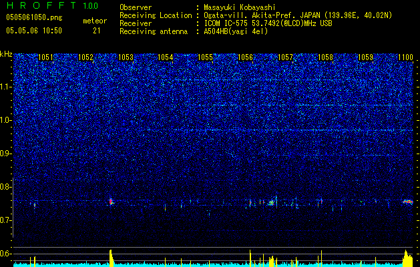Select the ICOM IC-575 53.7492 MHz receiver text
This screenshot has width=420, height=267.
[x=268, y=23]
